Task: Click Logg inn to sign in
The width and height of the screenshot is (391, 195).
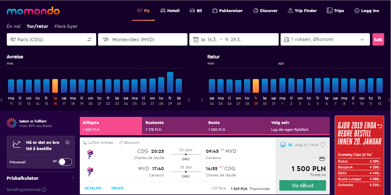Action: point(367,11)
